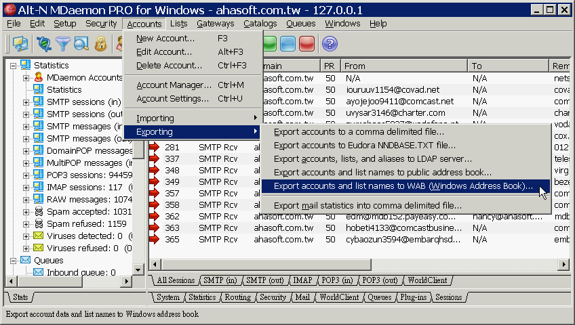The height and width of the screenshot is (325, 575).
Task: Click the skull icon beside Spam refused
Action: [39, 223]
